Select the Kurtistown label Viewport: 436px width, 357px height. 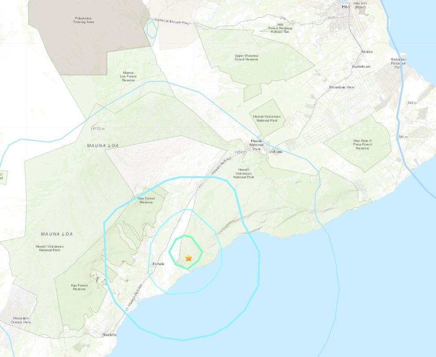(x=361, y=67)
